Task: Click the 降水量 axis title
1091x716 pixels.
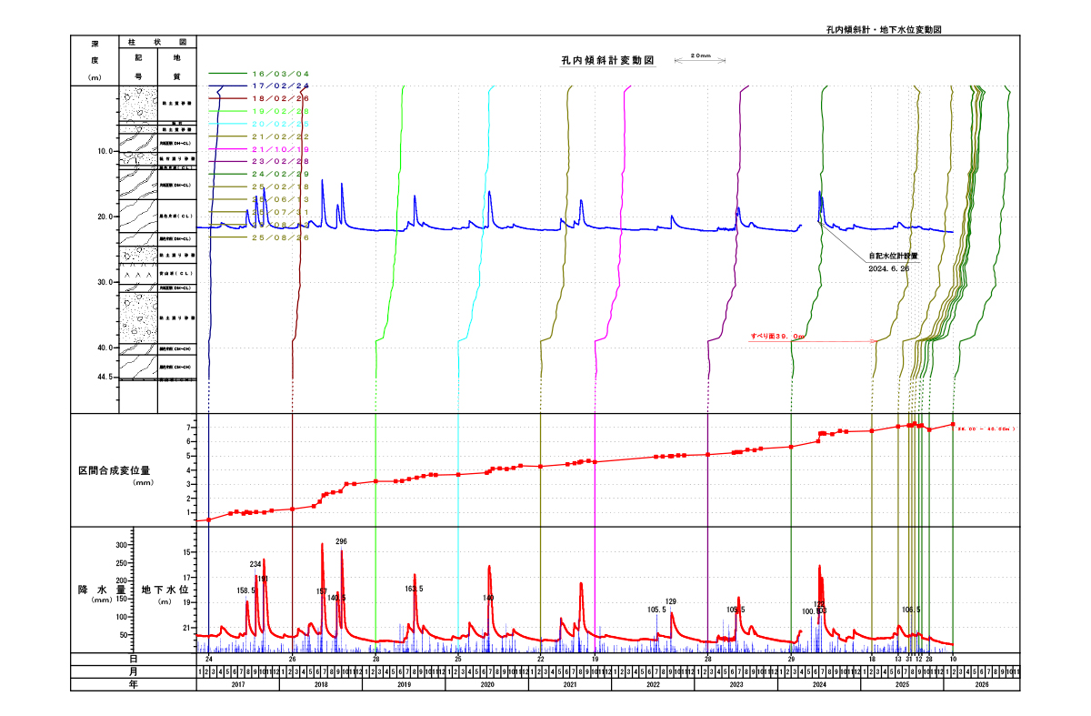Action: [x=93, y=590]
